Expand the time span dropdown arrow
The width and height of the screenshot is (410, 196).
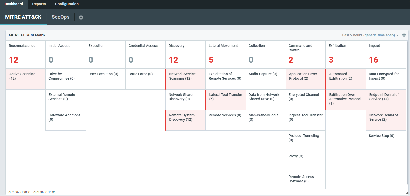[397, 35]
